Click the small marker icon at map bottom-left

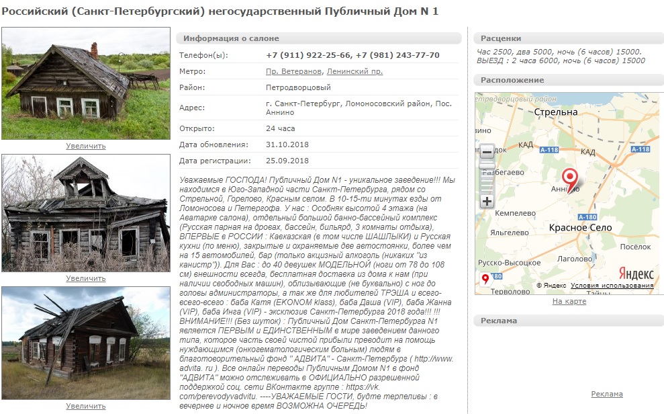pyautogui.click(x=485, y=279)
